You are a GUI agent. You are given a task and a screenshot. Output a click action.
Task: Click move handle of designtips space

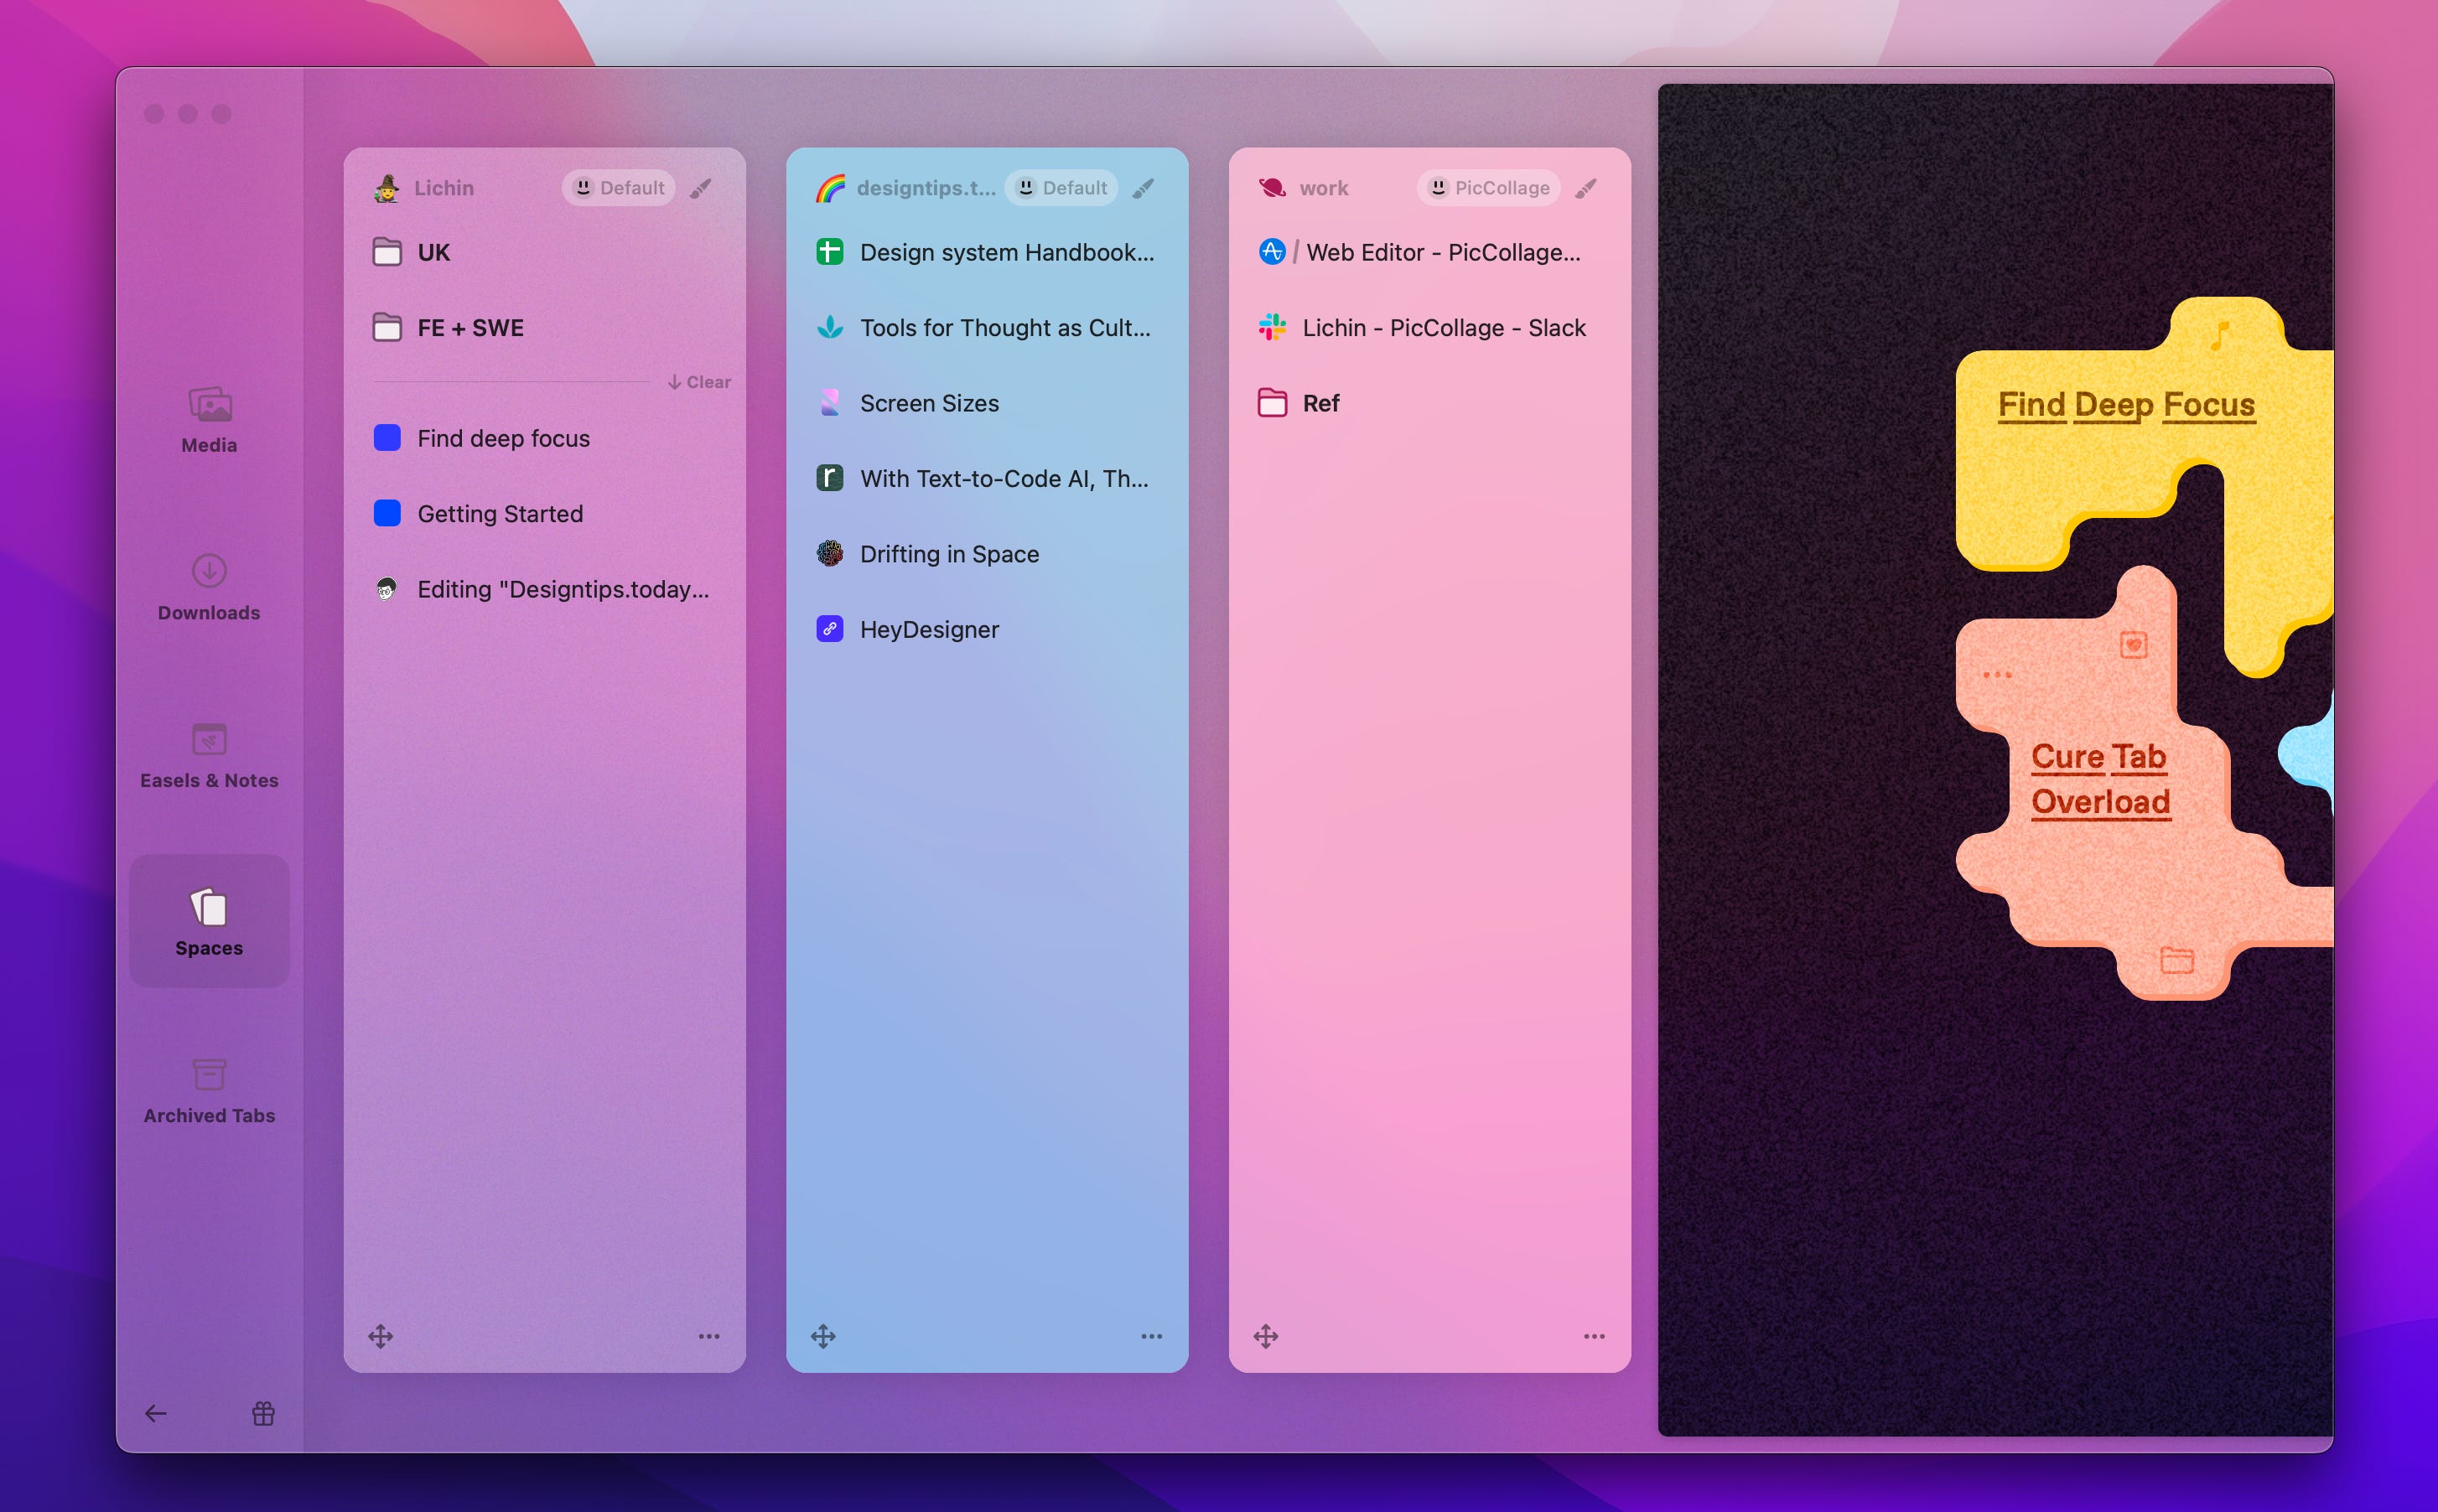point(823,1336)
